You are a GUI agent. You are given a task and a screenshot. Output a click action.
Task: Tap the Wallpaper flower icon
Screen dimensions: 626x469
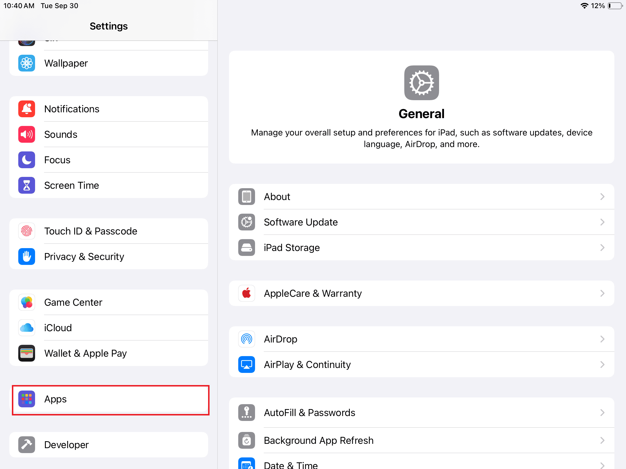[x=27, y=63]
